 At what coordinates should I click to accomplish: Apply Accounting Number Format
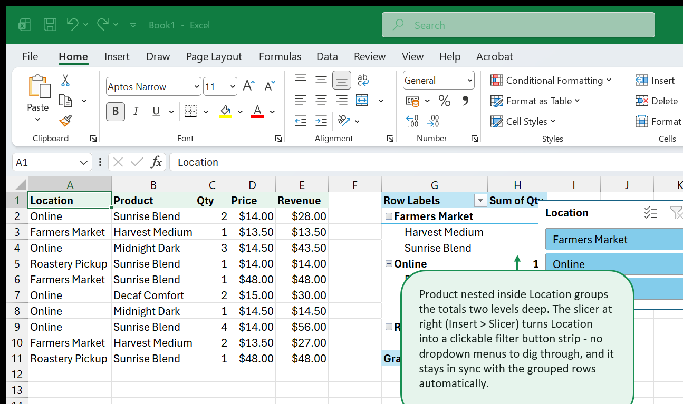pyautogui.click(x=412, y=101)
